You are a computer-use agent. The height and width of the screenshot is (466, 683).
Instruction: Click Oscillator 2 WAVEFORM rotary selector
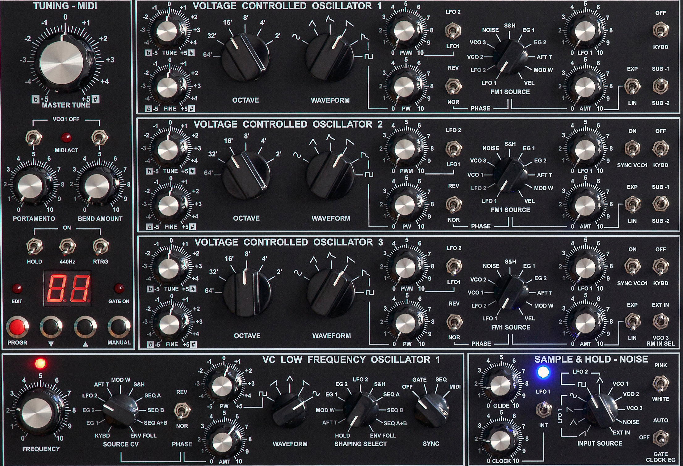(x=330, y=176)
